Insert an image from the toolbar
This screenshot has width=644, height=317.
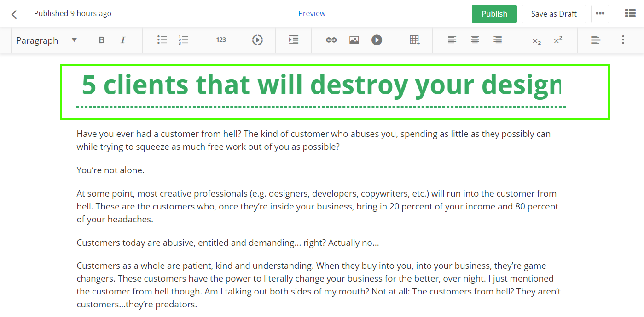(354, 40)
